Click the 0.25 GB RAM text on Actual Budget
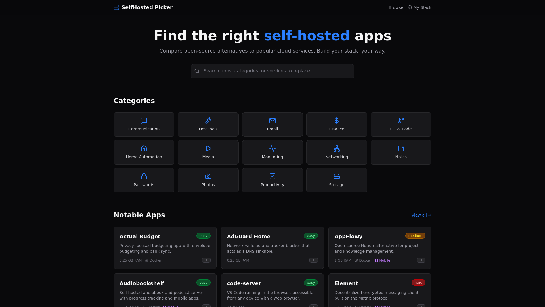Image resolution: width=545 pixels, height=307 pixels. point(131,260)
